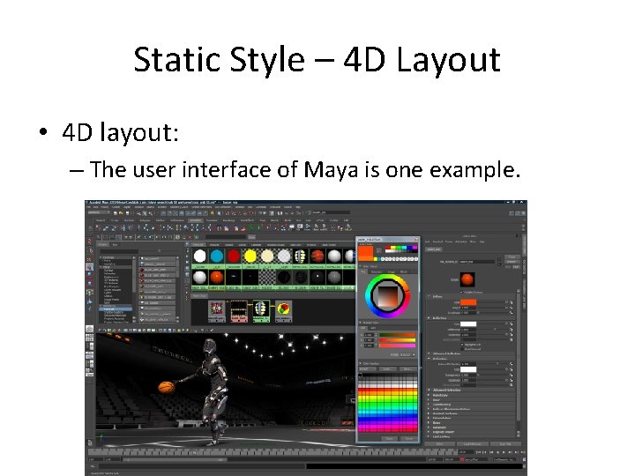Click the map button beside Diffuse color slider

(x=511, y=302)
